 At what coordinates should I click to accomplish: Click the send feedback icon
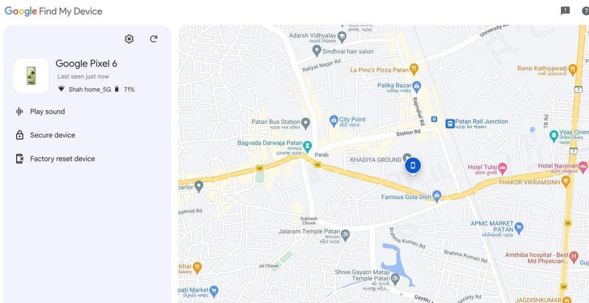(565, 11)
